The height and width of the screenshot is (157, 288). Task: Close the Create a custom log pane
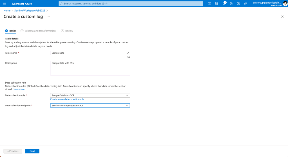[282, 17]
